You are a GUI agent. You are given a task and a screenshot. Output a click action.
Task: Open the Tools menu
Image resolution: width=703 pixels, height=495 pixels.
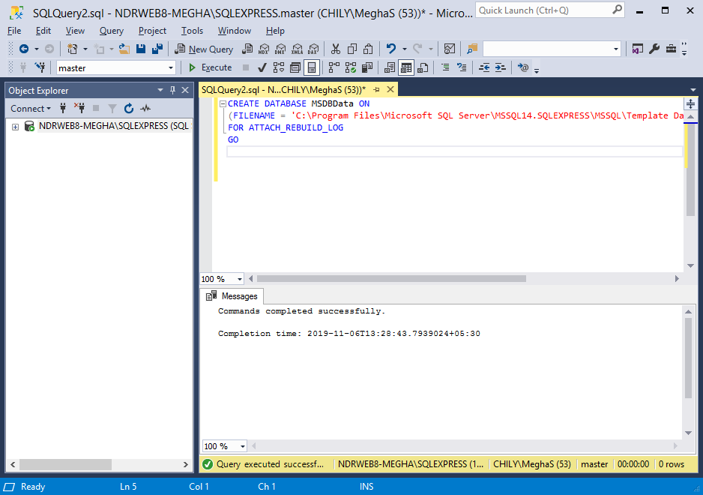pyautogui.click(x=192, y=31)
